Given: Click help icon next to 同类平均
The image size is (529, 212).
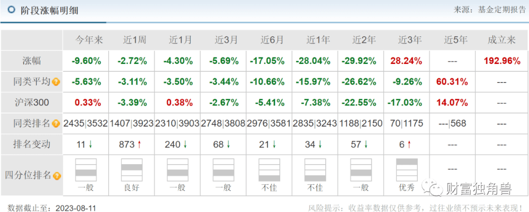Looking at the screenshot, I should pos(56,82).
